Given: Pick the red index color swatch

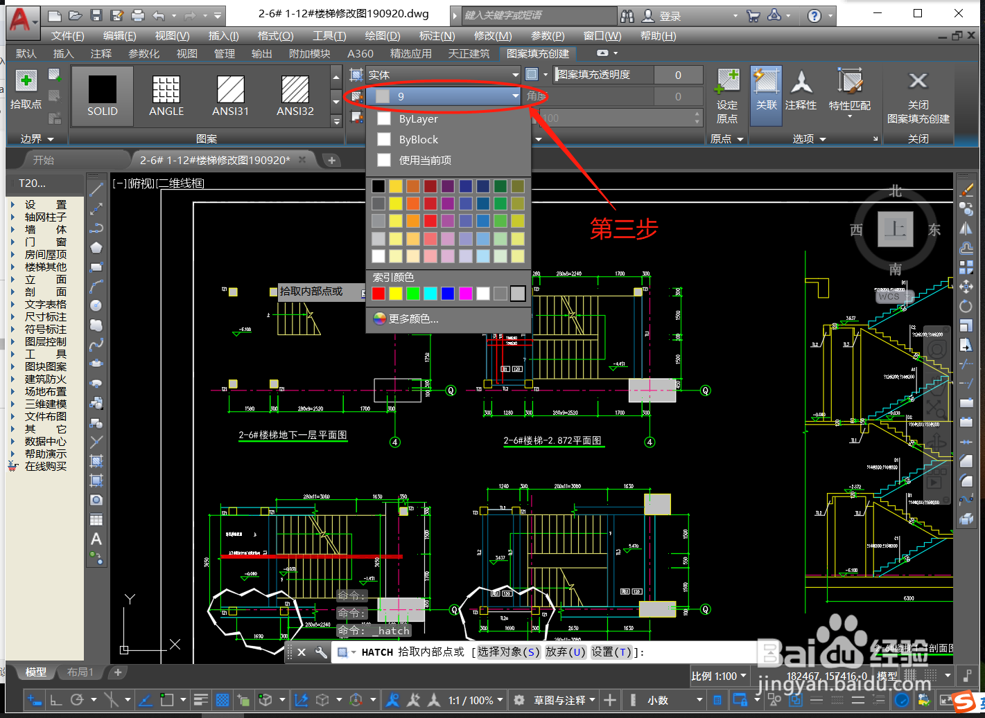Looking at the screenshot, I should 378,294.
